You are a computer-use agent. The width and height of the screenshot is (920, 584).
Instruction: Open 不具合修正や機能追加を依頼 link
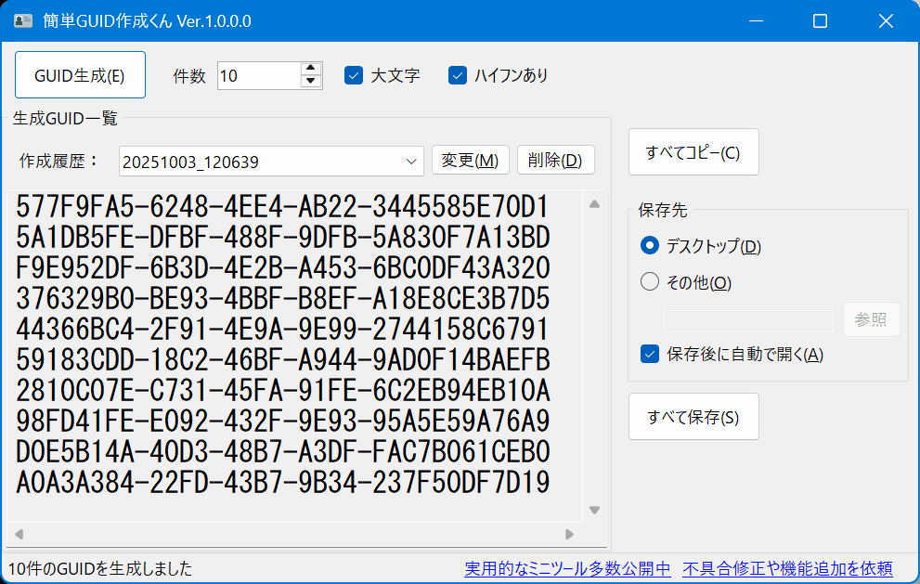point(787,568)
